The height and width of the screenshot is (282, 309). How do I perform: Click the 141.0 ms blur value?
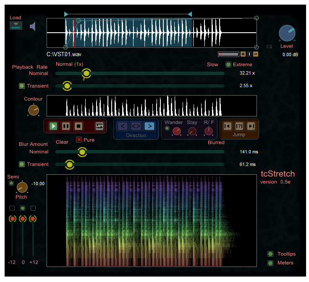click(x=249, y=152)
